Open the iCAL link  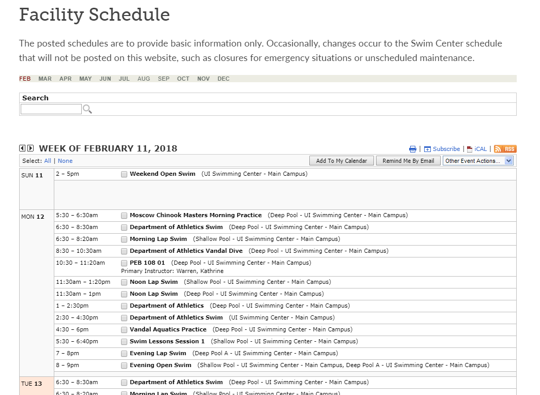pos(481,149)
